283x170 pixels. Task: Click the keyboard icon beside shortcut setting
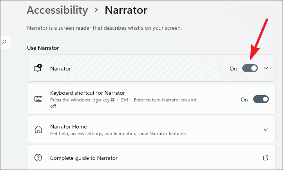pos(38,99)
